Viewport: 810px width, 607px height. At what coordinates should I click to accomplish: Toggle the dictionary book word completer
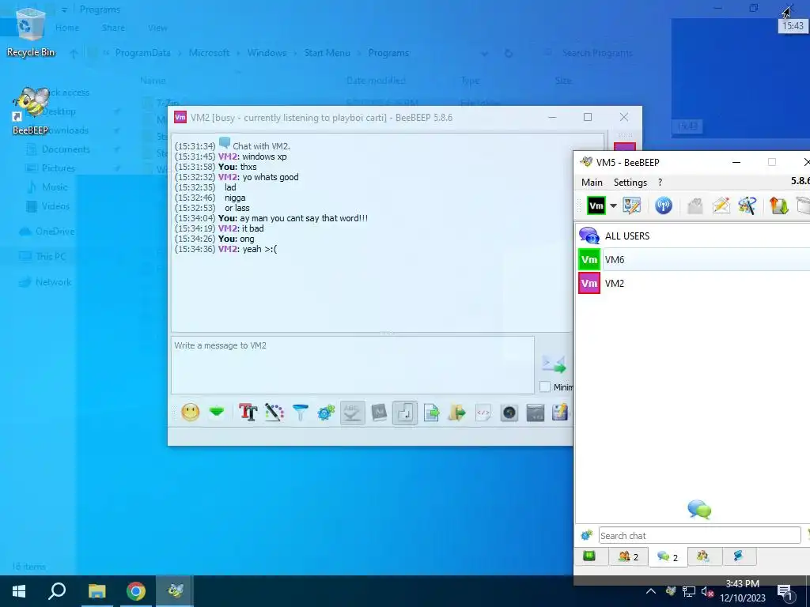379,413
